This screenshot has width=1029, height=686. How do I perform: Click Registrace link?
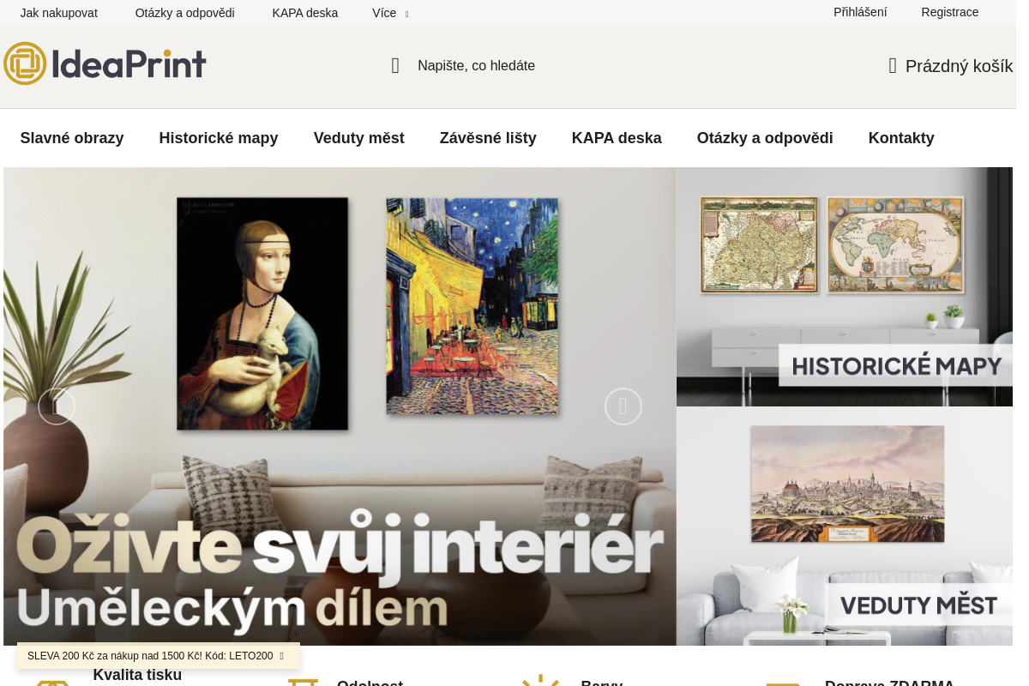click(x=950, y=12)
